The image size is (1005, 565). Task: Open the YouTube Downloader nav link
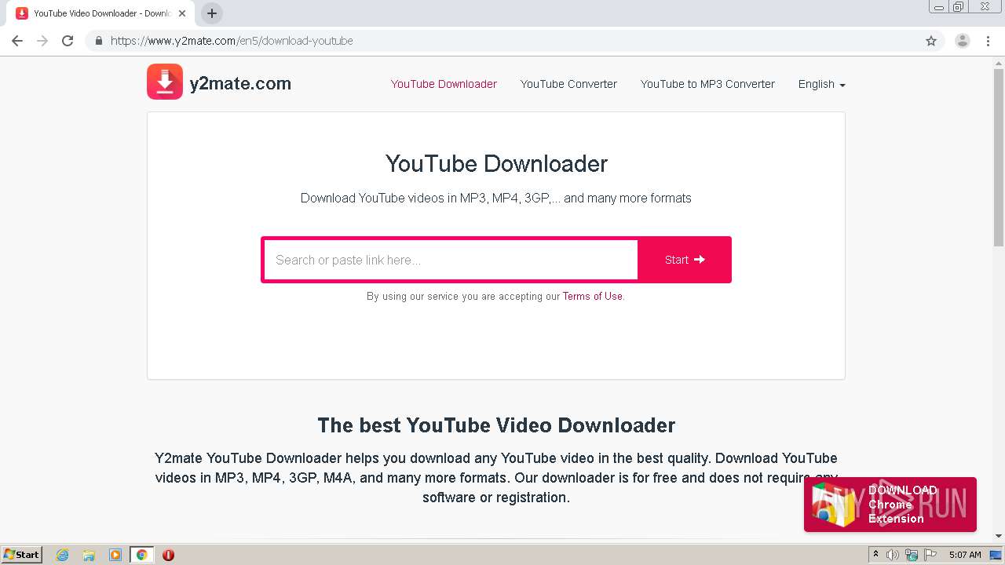[x=444, y=84]
